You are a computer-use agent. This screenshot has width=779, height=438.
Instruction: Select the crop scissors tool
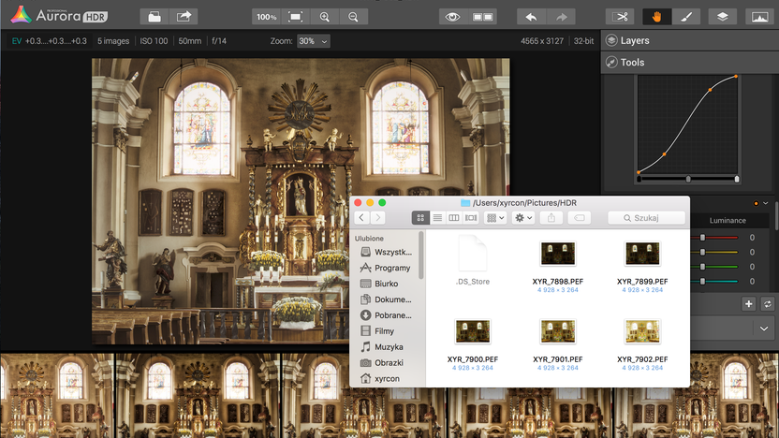click(x=620, y=17)
